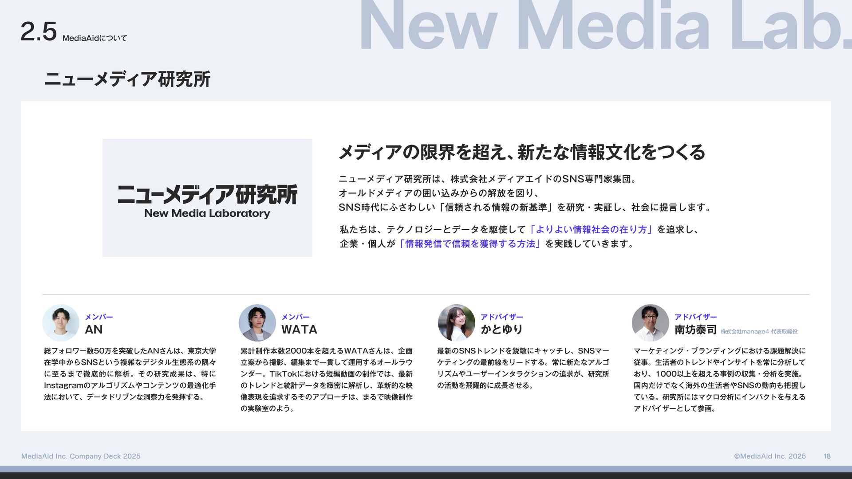The image size is (852, 479).
Task: Click the footer MediaAid Inc. Company Deck 2025
Action: [81, 456]
